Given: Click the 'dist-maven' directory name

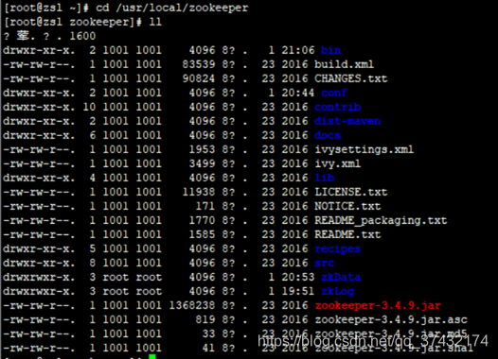Looking at the screenshot, I should (x=347, y=121).
